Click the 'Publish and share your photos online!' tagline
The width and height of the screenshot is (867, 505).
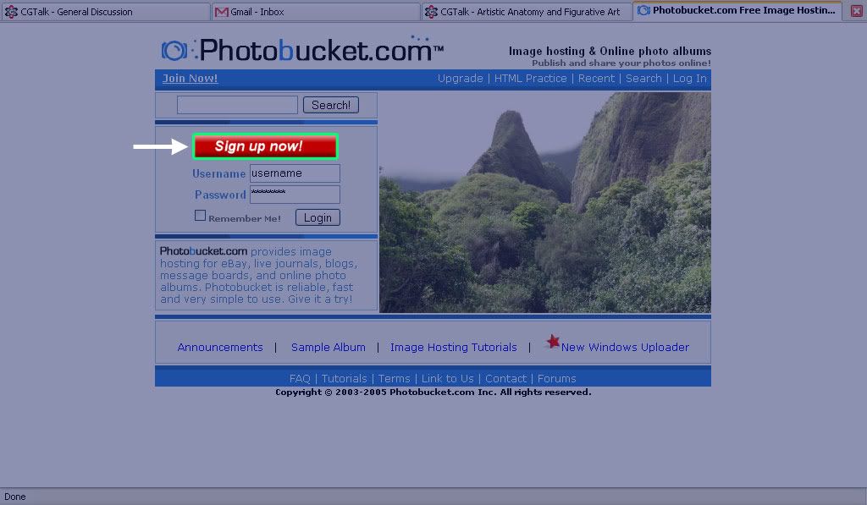click(x=621, y=63)
